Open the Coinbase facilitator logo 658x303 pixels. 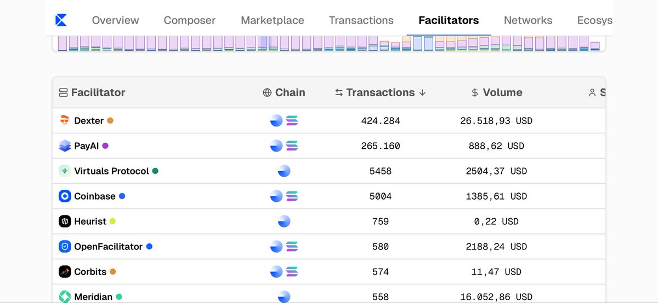(65, 196)
